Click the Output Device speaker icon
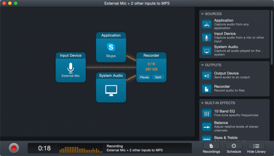The image size is (274, 156). click(x=207, y=75)
